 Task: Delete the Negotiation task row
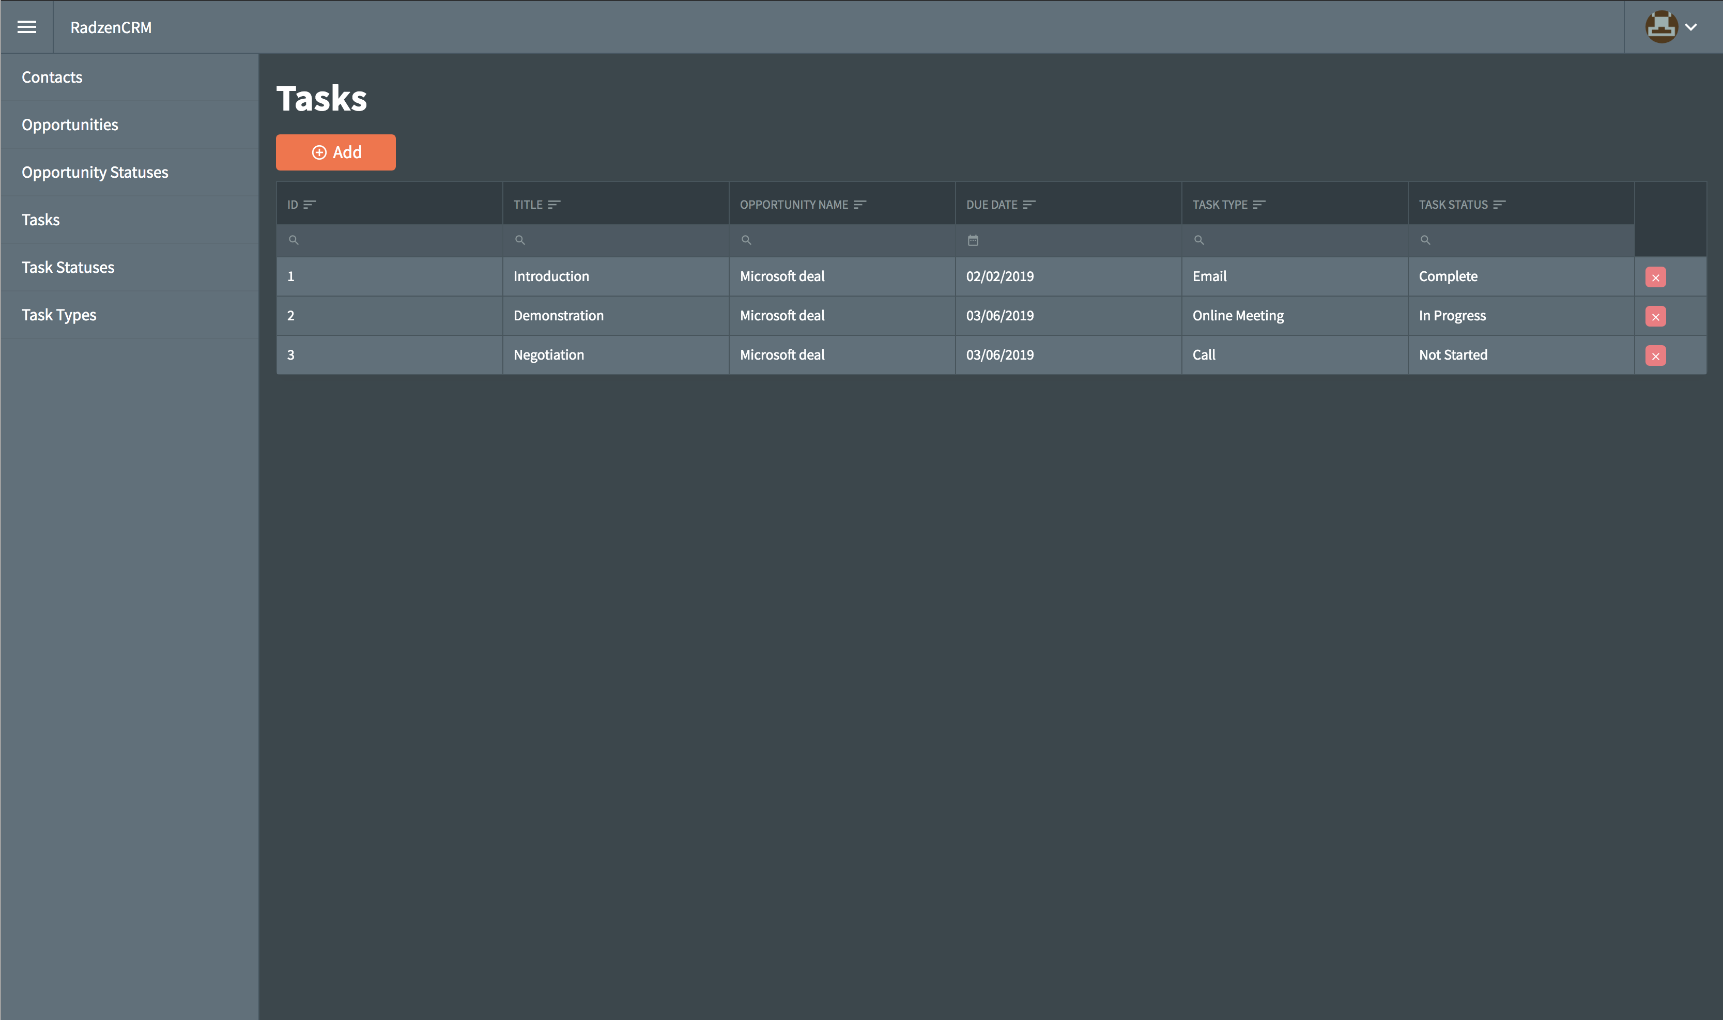1655,356
